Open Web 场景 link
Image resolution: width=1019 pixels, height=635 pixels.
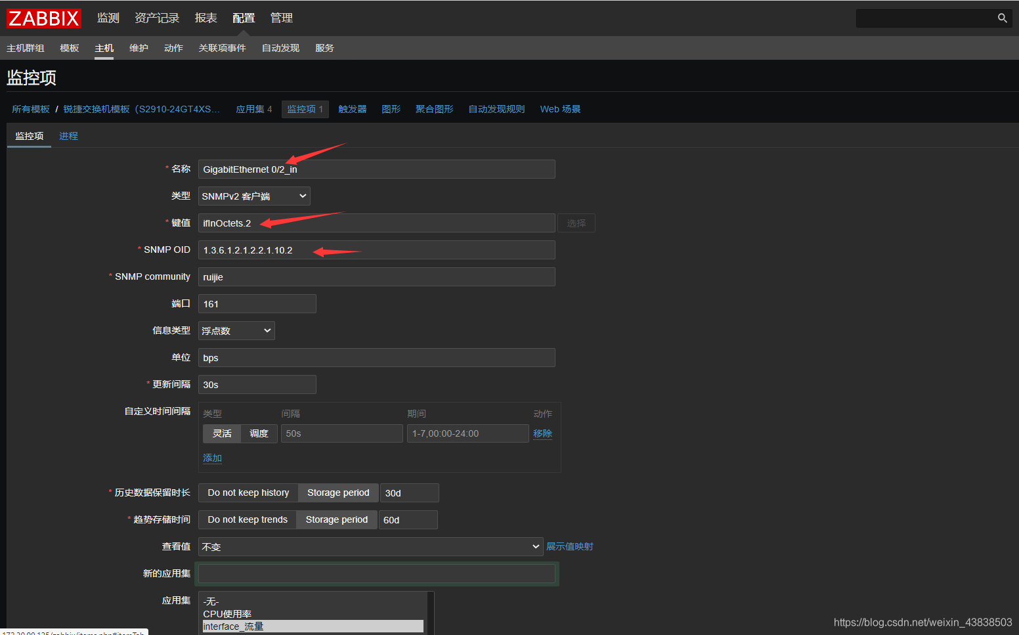(561, 109)
